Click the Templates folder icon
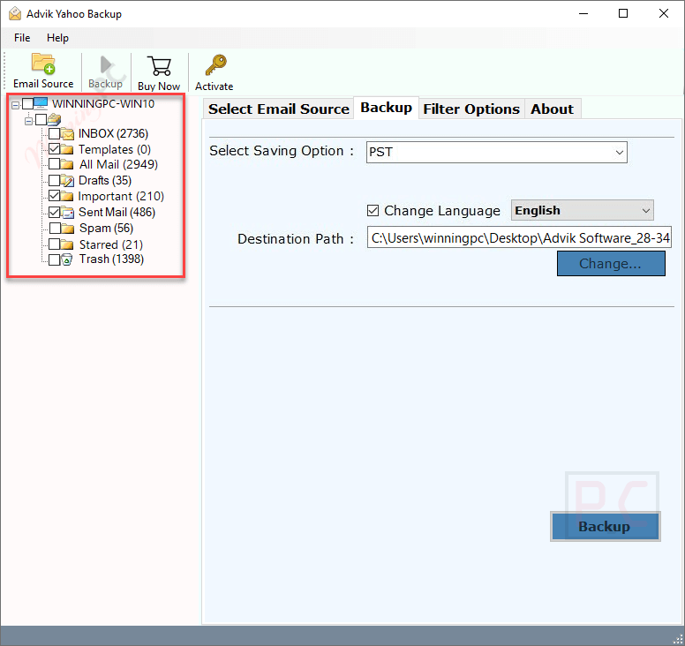Screen dimensions: 685x646 click(67, 149)
